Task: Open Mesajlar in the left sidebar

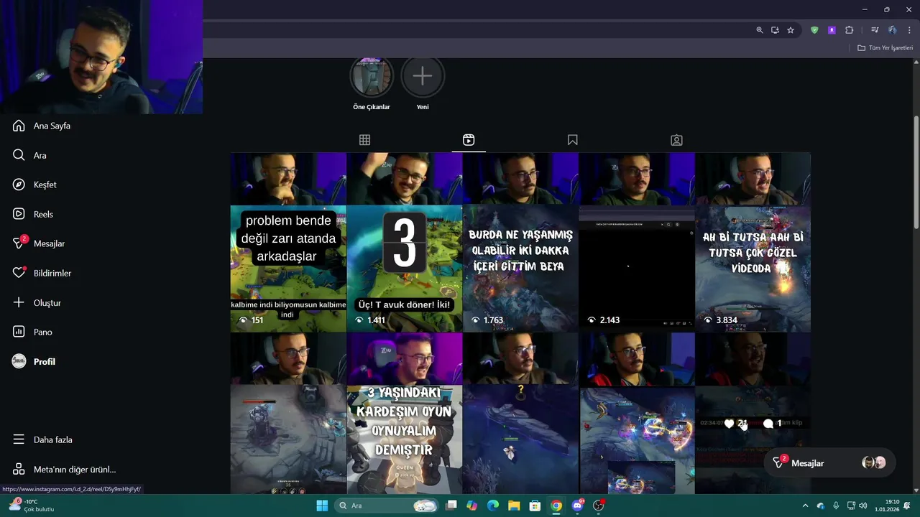Action: coord(39,243)
